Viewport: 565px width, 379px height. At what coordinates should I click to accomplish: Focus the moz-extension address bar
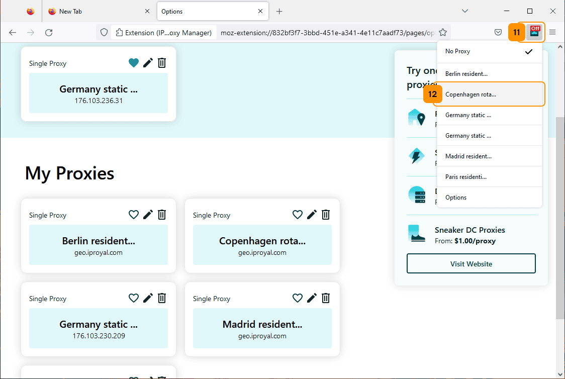coord(327,33)
